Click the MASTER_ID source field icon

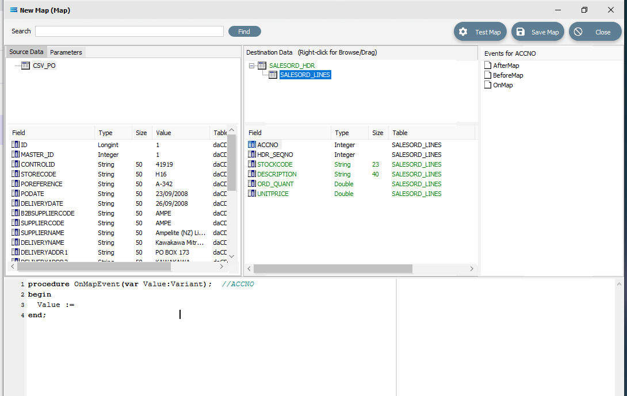point(15,154)
